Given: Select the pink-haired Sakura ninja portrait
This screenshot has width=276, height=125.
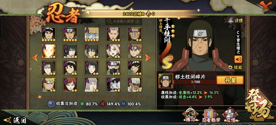Looking at the screenshot, I should (113, 51).
